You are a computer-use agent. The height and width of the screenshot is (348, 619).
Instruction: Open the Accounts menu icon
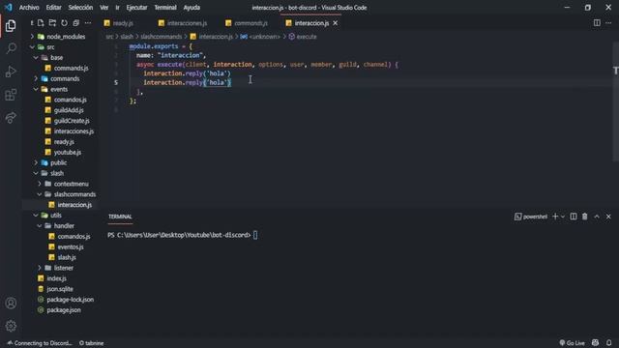pos(11,303)
